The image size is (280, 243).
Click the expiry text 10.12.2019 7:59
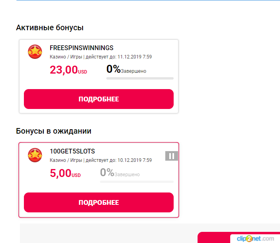click(x=135, y=160)
